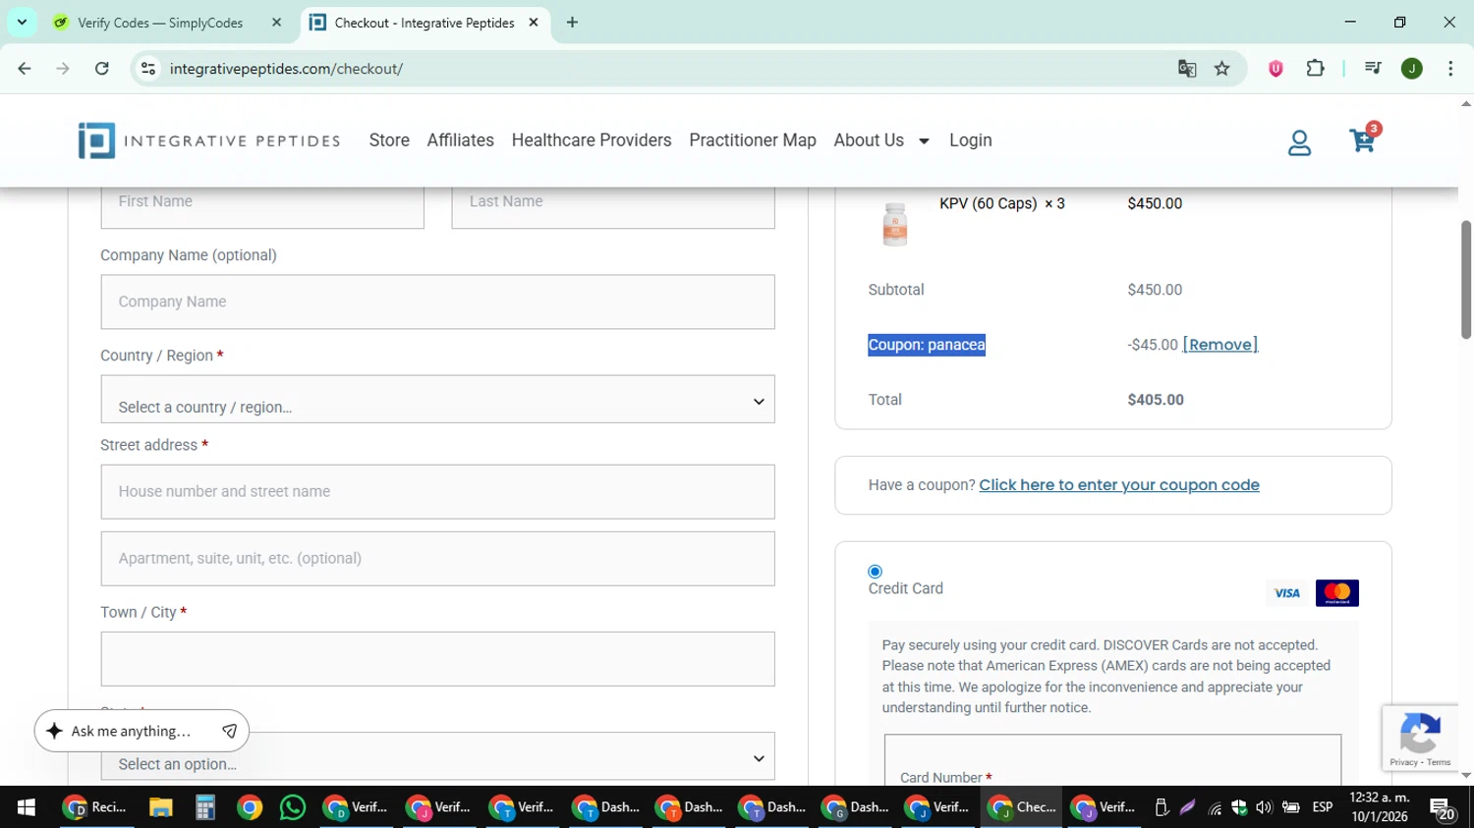Go back to the previous page
Image resolution: width=1474 pixels, height=828 pixels.
point(25,69)
